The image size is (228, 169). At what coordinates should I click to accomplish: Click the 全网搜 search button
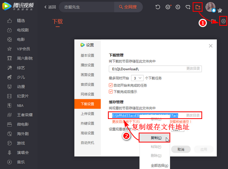128,7
